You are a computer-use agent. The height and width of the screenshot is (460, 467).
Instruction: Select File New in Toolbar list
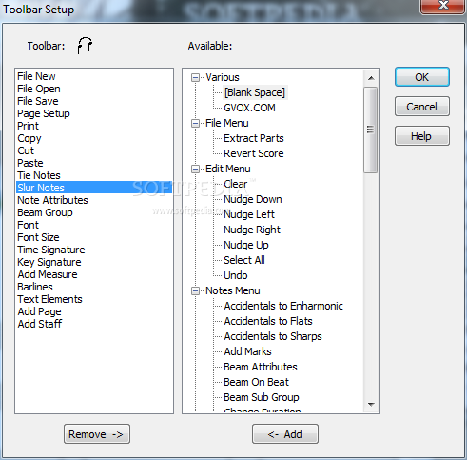coord(94,76)
